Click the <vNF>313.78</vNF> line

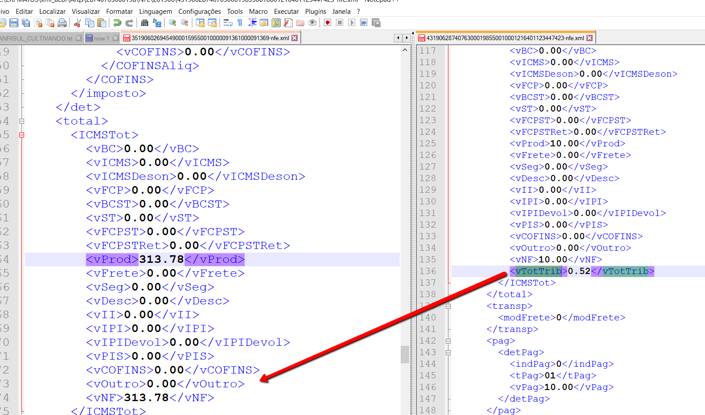pyautogui.click(x=150, y=398)
